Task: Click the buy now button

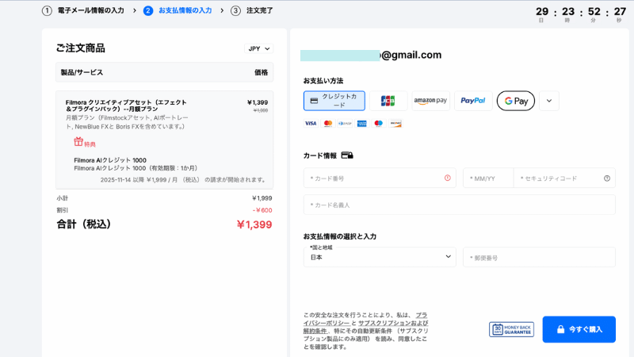Action: 579,329
